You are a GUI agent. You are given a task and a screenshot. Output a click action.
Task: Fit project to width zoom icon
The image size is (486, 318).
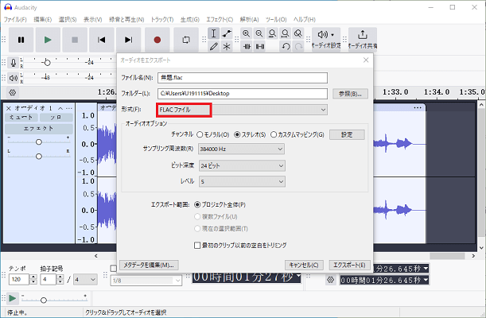pos(285,33)
